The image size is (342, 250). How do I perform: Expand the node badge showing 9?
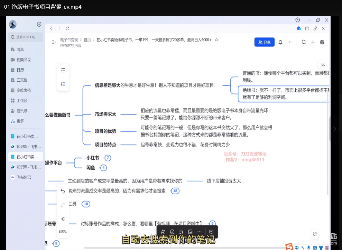coord(212,224)
